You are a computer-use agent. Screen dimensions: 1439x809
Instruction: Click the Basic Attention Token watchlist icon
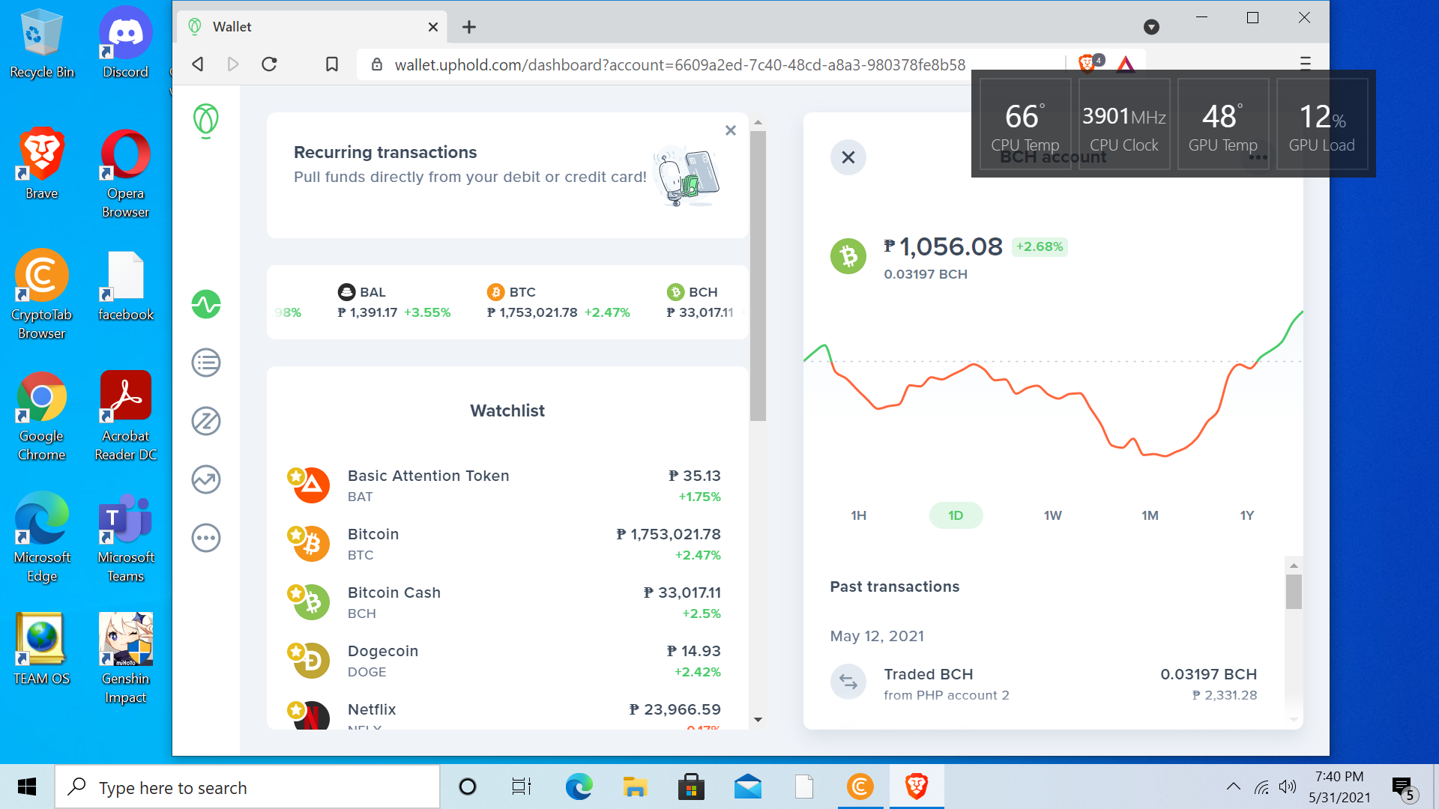(310, 485)
